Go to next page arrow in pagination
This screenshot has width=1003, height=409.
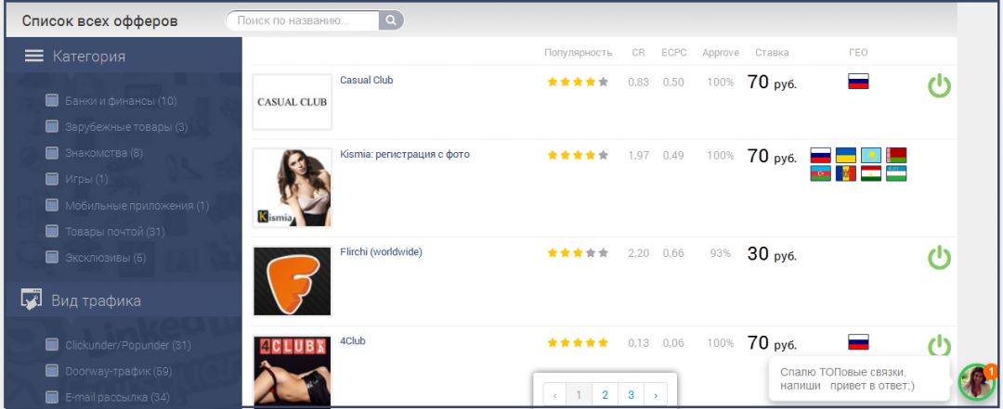[656, 395]
